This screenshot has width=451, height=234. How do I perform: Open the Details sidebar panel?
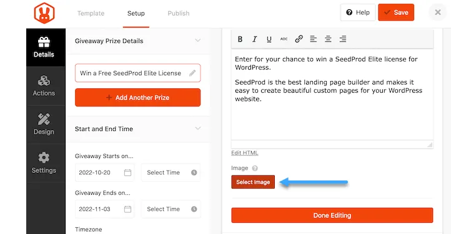coord(46,47)
